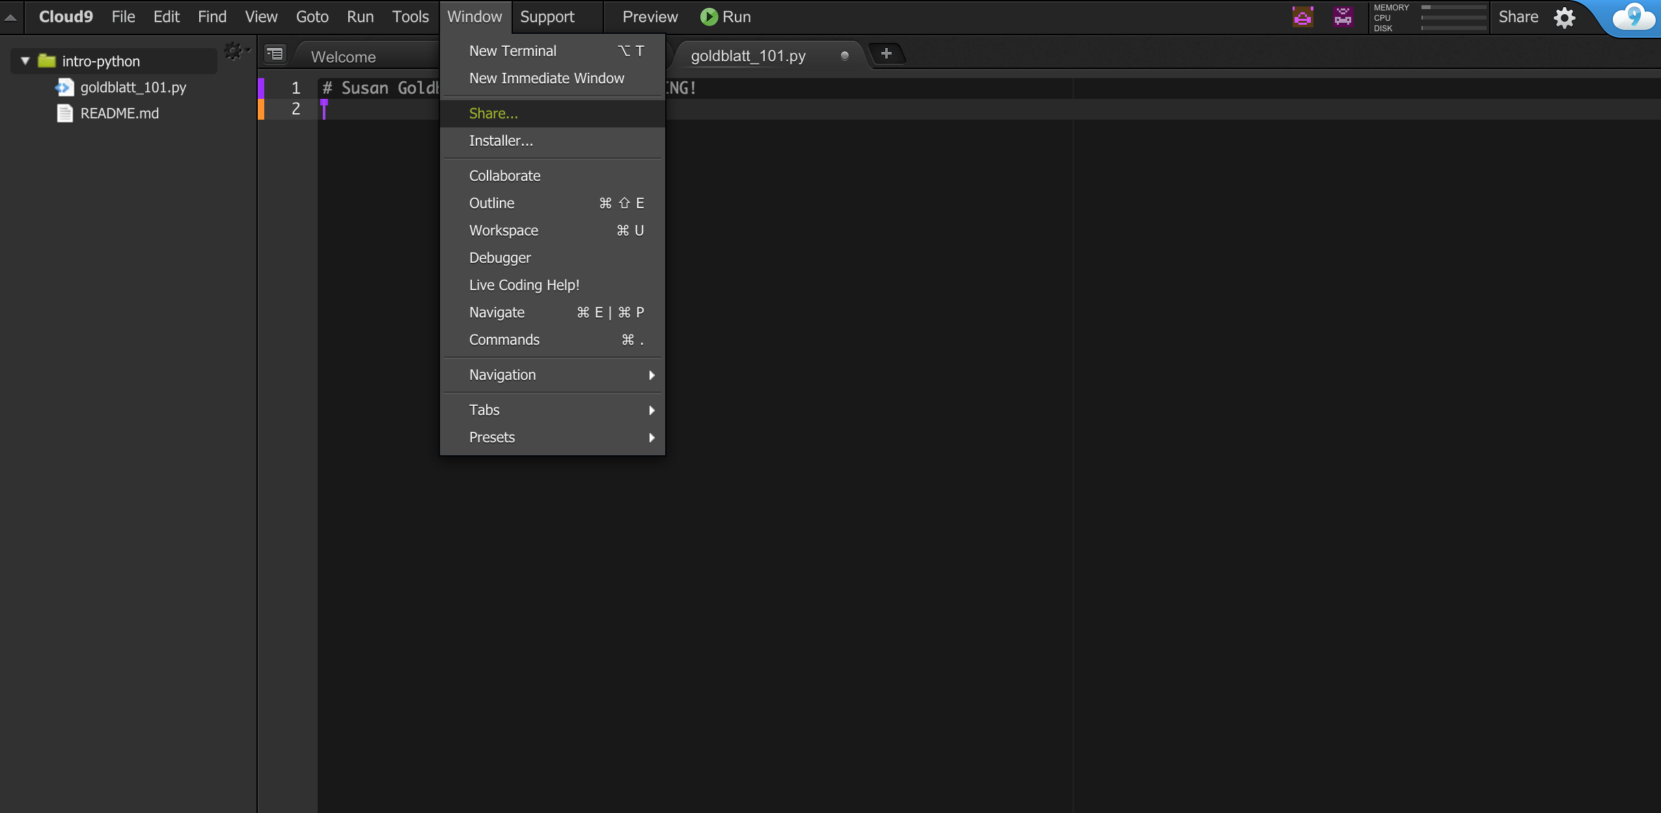Click the Cloud9 cloud logo icon

(x=1634, y=17)
